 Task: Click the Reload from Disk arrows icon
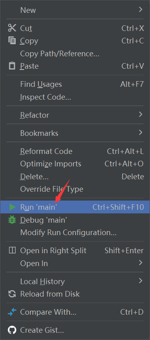click(12, 294)
